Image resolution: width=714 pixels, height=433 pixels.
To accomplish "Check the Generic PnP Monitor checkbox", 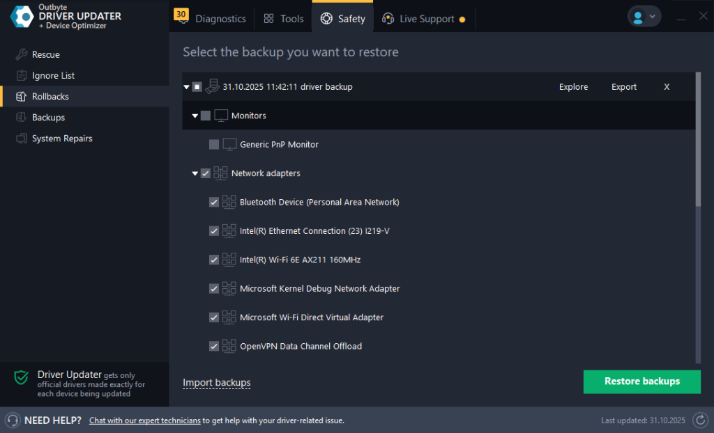I will [x=213, y=144].
